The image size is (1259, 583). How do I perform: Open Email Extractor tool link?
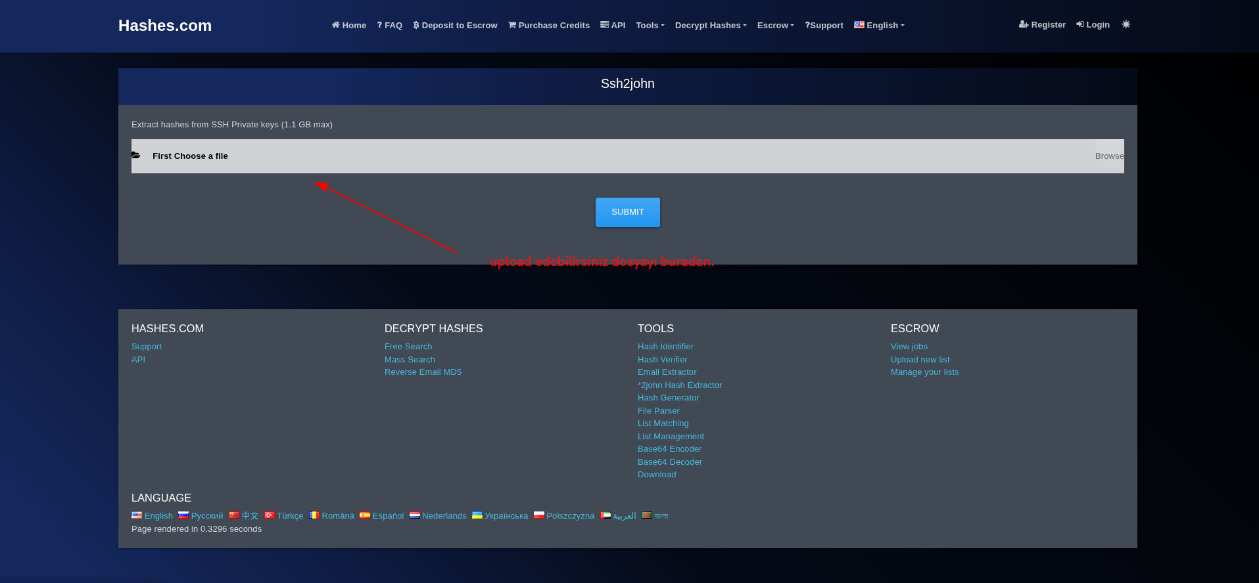667,372
